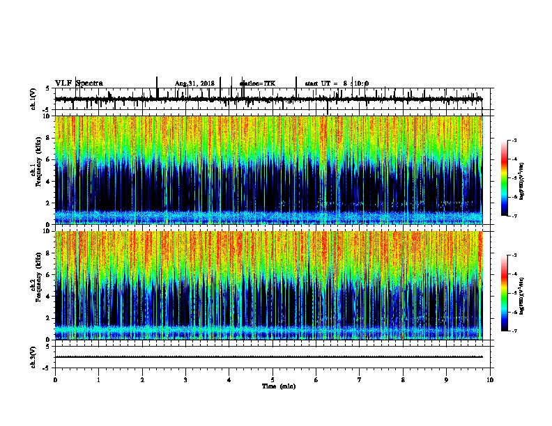Click the "4" kHz tick on ch.2 frequency axis

49,297
